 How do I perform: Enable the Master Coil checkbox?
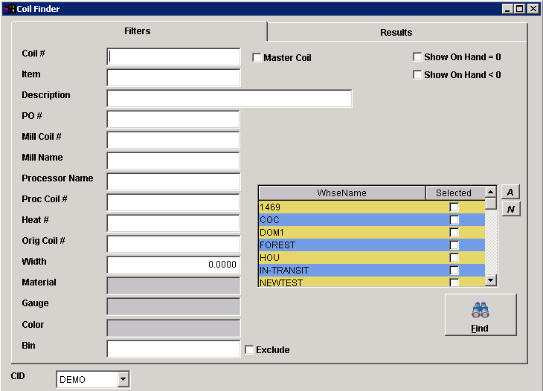[257, 57]
